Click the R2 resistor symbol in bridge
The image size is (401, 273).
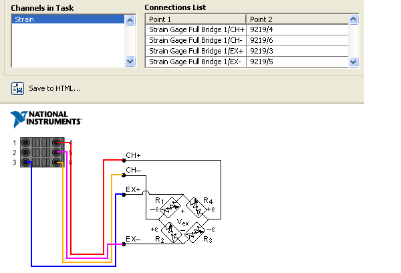click(x=172, y=232)
